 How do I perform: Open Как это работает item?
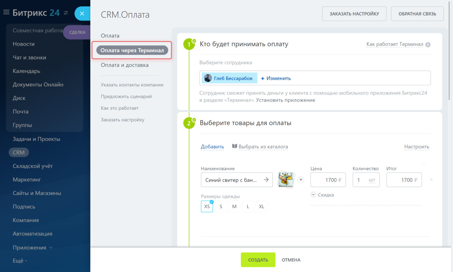click(x=120, y=108)
